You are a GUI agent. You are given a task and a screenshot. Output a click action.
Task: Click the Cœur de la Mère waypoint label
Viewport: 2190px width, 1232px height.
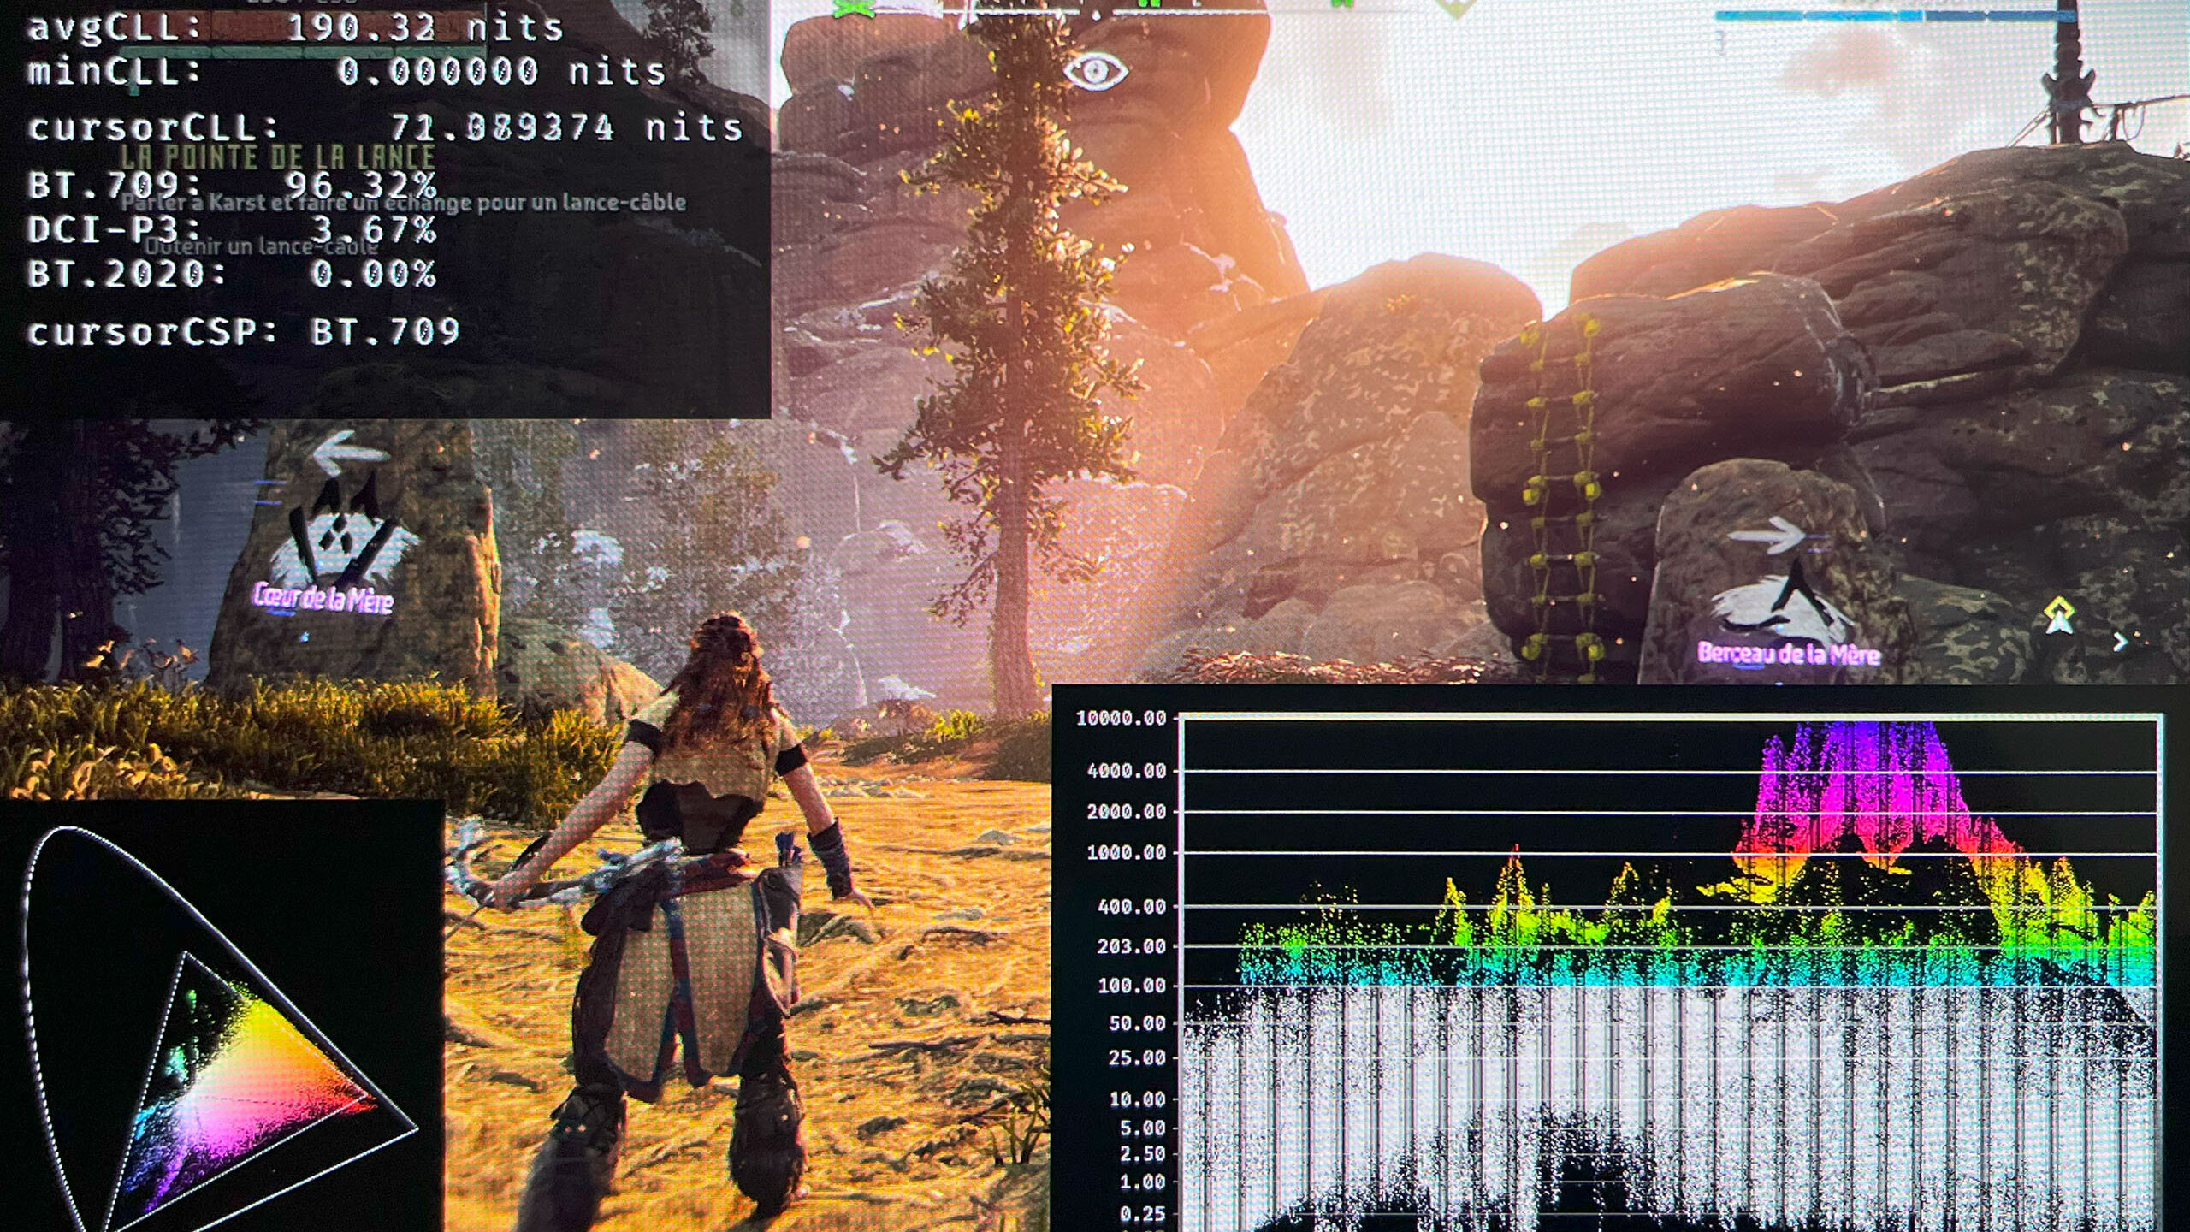pos(323,597)
